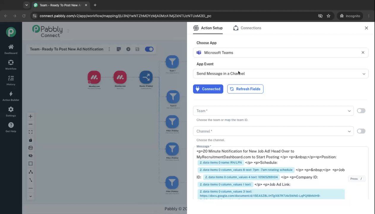
Task: Reload the page
Action: pos(24,16)
